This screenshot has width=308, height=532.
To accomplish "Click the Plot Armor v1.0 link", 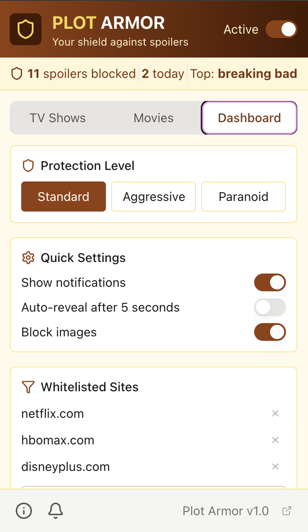I will 225,511.
